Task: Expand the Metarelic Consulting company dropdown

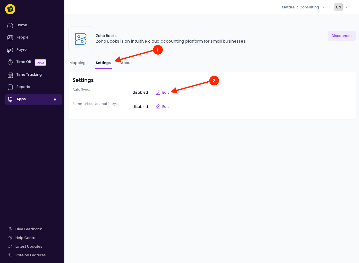Action: point(303,7)
